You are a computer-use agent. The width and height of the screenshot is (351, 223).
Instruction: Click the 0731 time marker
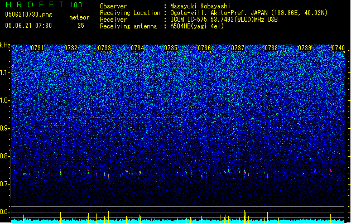point(37,48)
